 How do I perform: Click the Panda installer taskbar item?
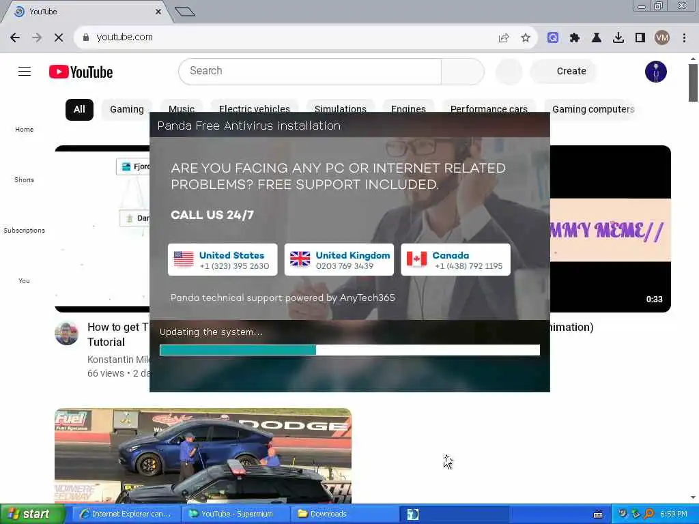point(455,514)
